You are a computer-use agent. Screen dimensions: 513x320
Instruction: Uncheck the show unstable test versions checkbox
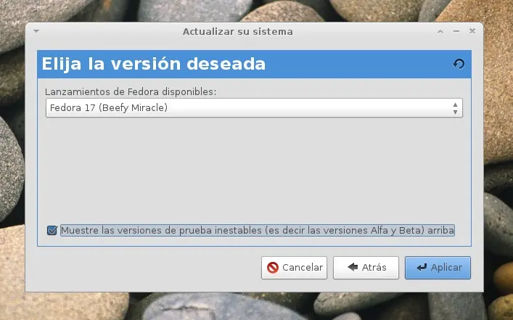tap(52, 230)
